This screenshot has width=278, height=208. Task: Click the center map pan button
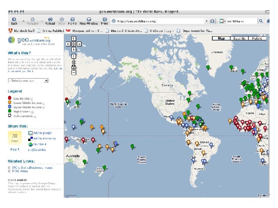(x=74, y=44)
